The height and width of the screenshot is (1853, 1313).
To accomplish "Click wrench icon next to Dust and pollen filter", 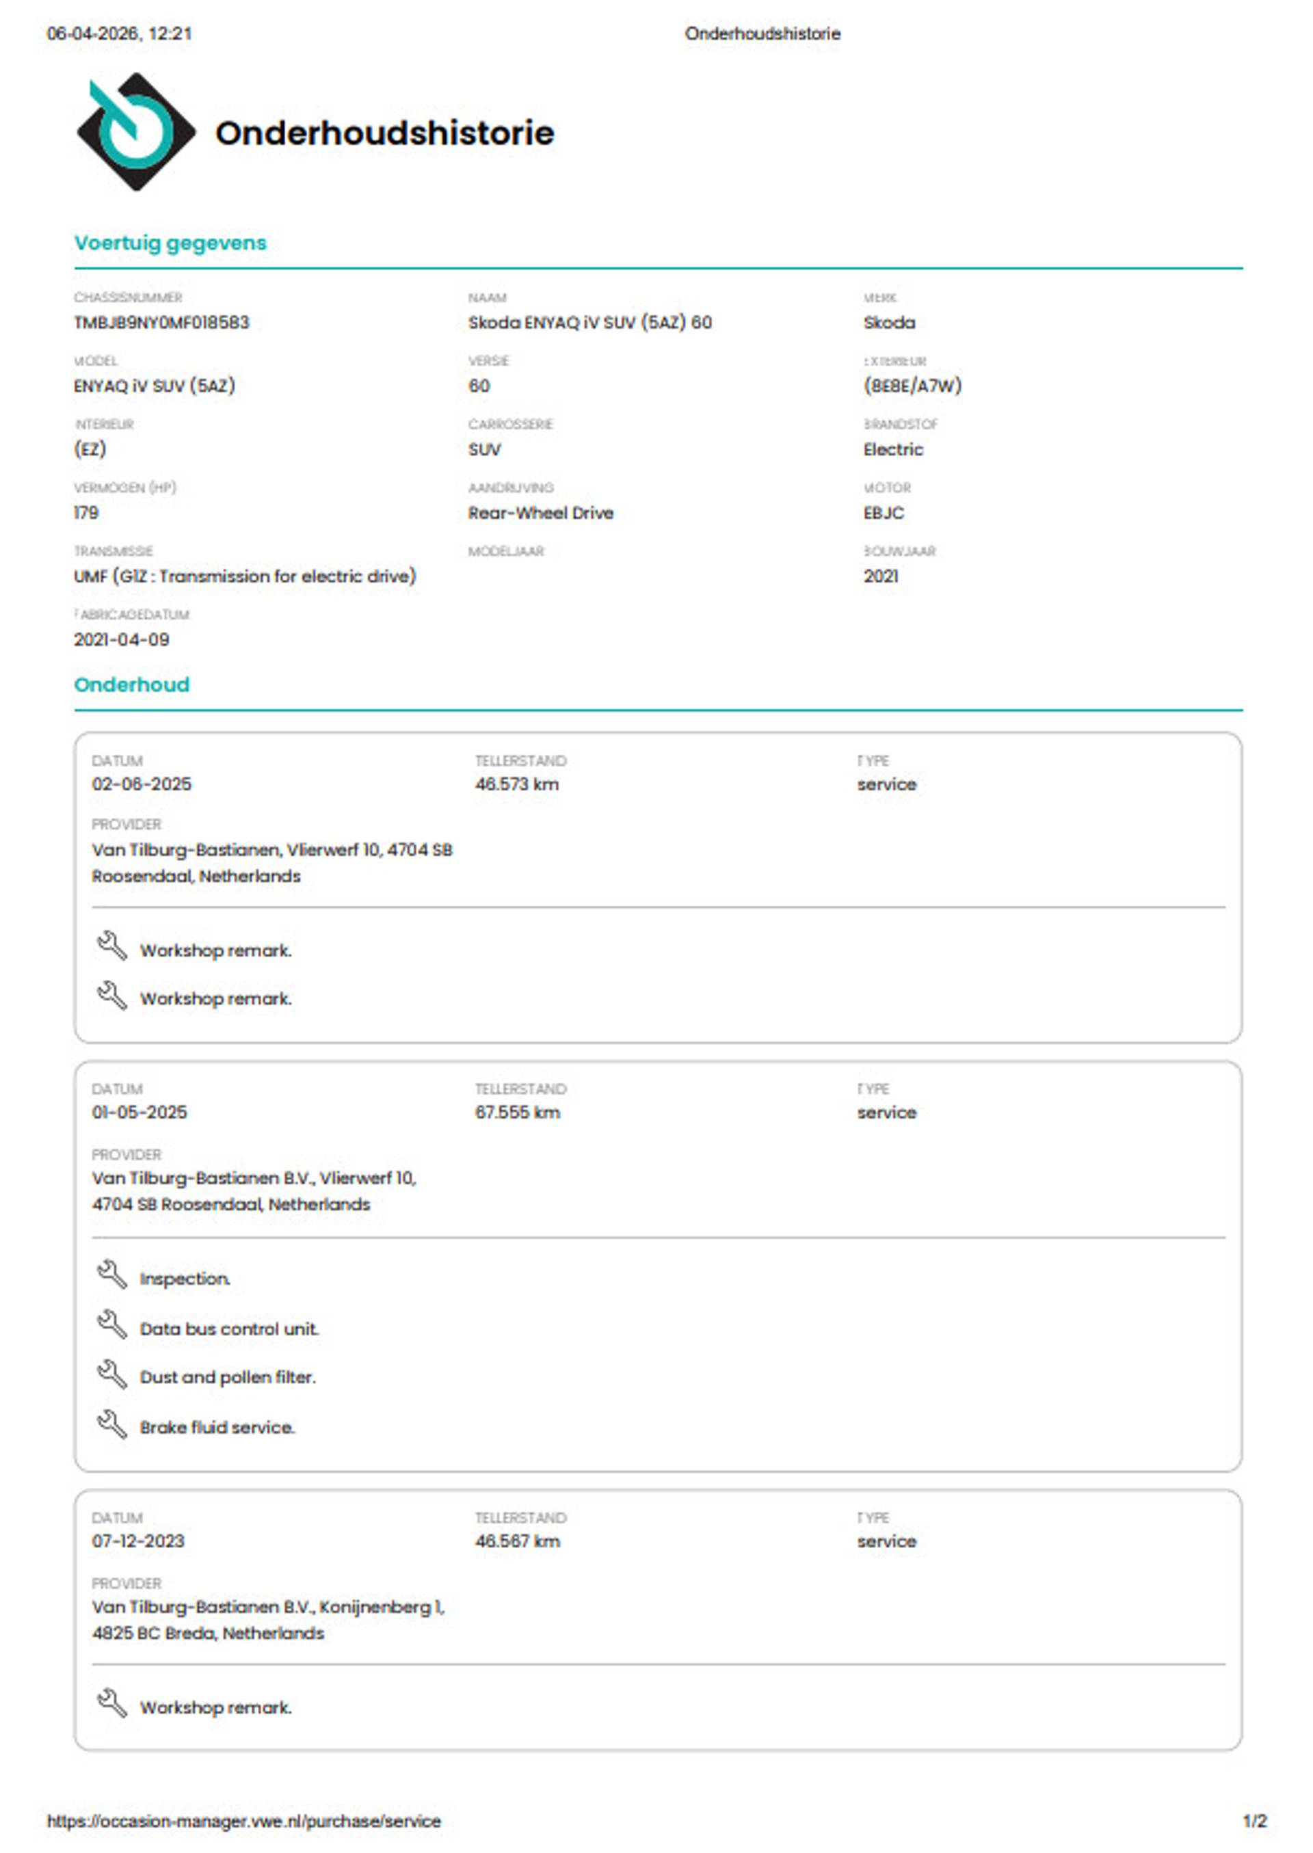I will tap(111, 1374).
